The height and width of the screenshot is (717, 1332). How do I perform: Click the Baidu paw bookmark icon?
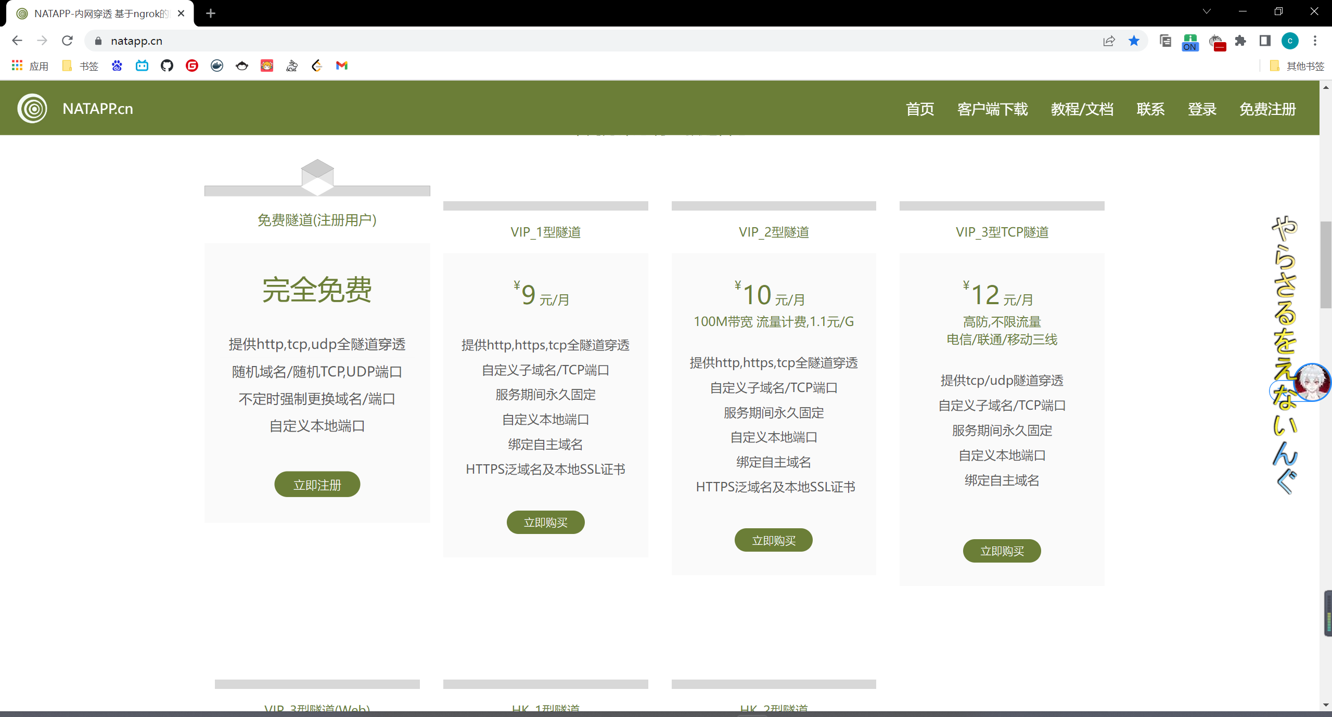pyautogui.click(x=117, y=66)
